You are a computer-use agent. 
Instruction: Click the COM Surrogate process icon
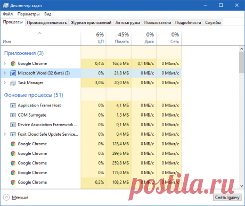click(x=13, y=115)
